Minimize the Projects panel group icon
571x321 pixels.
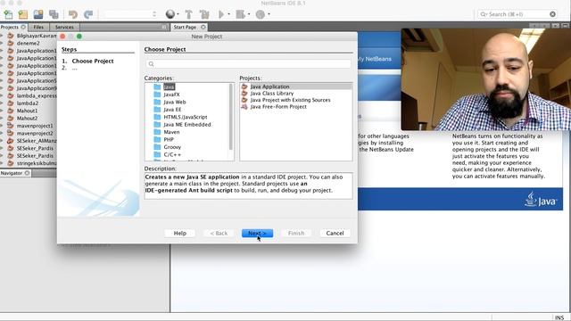pyautogui.click(x=164, y=27)
